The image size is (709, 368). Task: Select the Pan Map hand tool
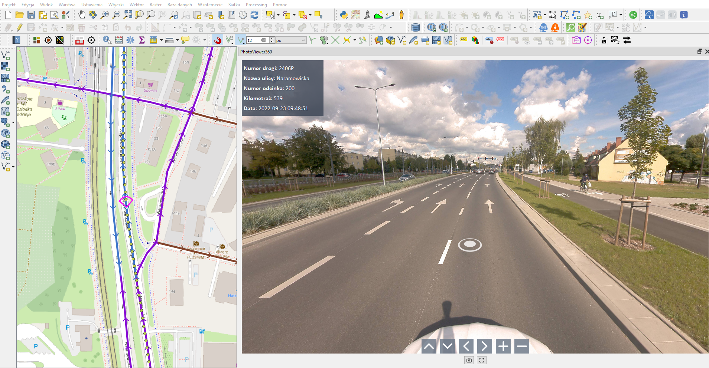click(82, 15)
